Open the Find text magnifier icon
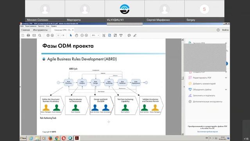Image resolution: width=250 pixels, height=141 pixels. point(40,35)
